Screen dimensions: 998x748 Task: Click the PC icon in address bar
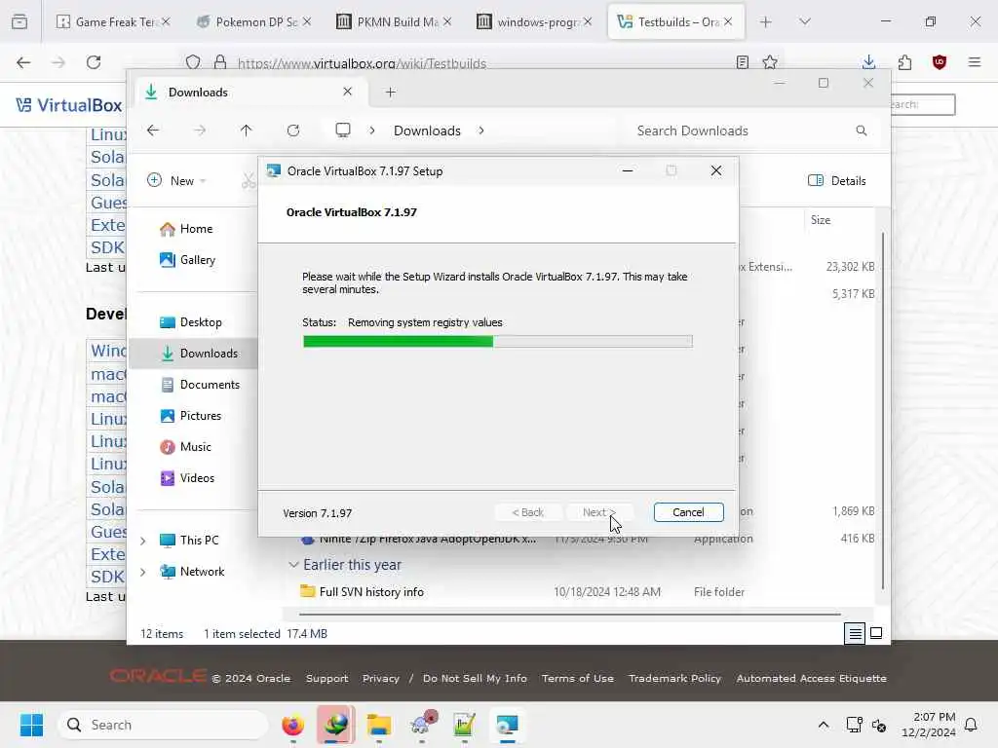point(343,130)
